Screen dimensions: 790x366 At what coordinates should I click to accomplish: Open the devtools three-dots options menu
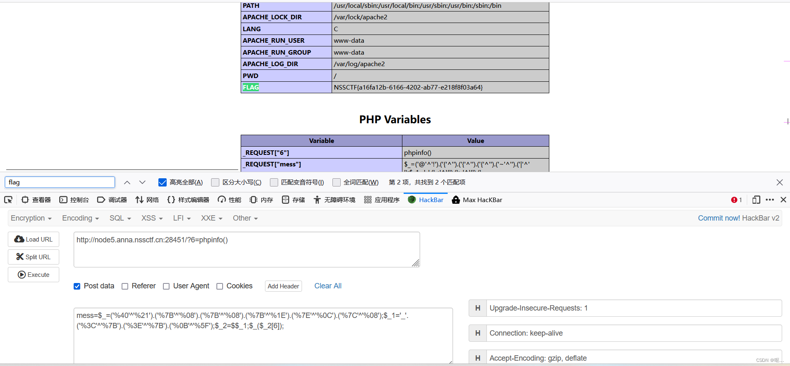tap(770, 200)
